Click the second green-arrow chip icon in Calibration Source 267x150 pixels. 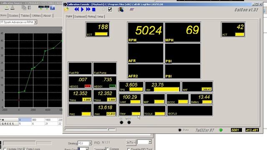pos(47,7)
